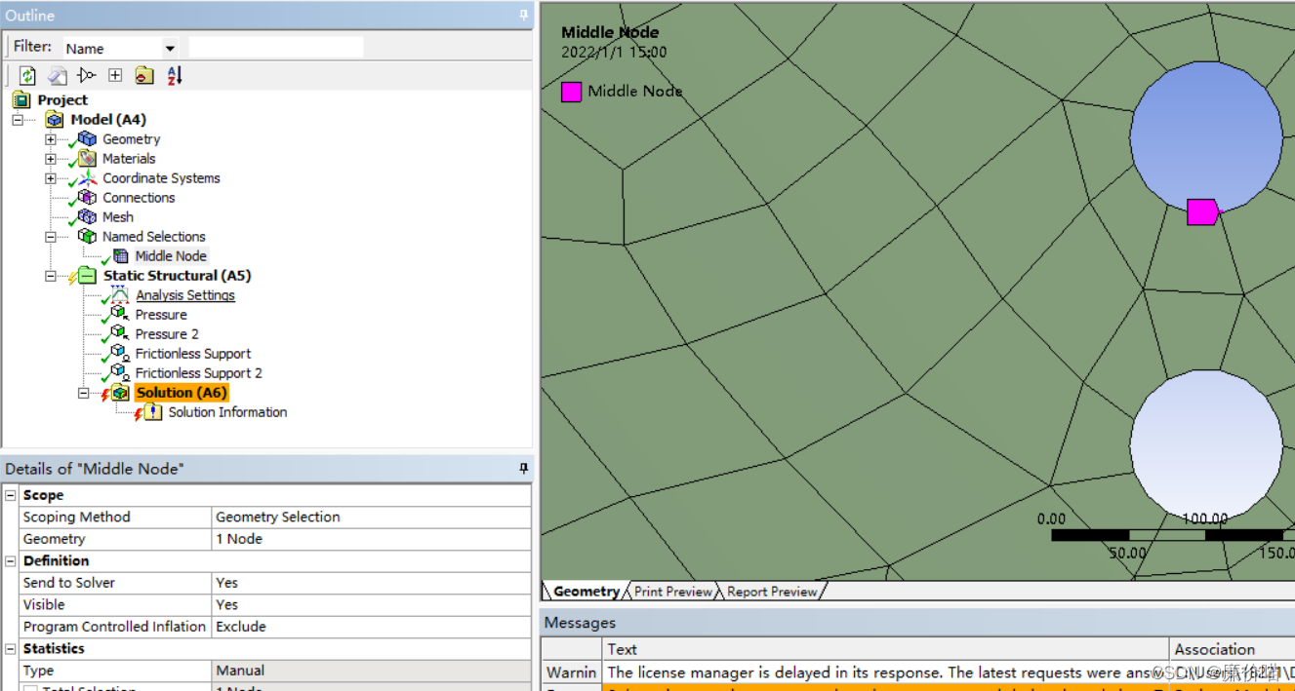Click the Solution (A6) icon

click(120, 393)
